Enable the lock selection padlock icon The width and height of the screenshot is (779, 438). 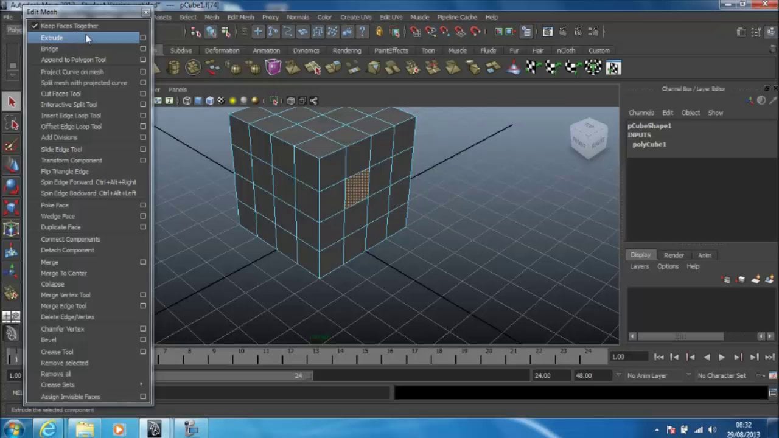coord(379,32)
